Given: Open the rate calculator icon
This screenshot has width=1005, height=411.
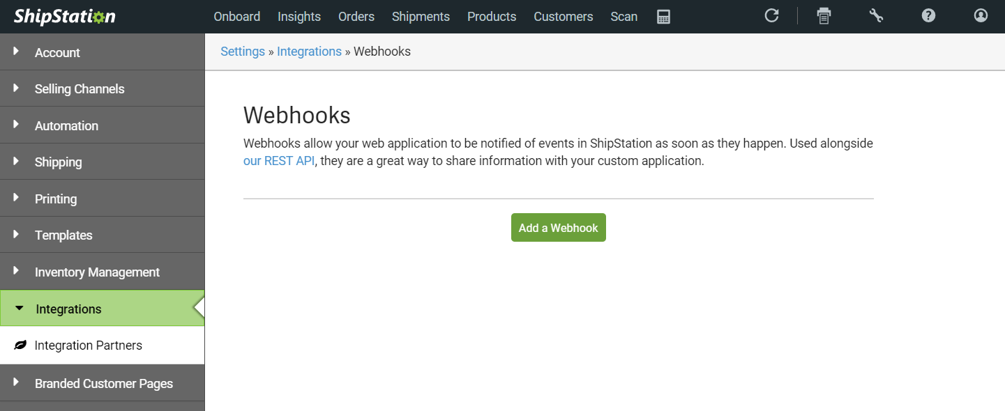Looking at the screenshot, I should pyautogui.click(x=663, y=17).
